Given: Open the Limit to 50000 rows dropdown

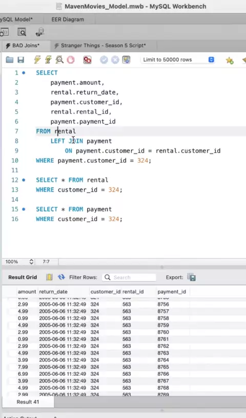Looking at the screenshot, I should pos(178,60).
